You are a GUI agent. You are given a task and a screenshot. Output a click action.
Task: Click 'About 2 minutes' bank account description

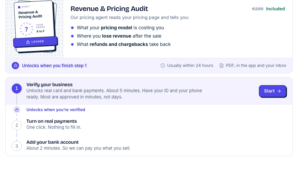coord(79,148)
